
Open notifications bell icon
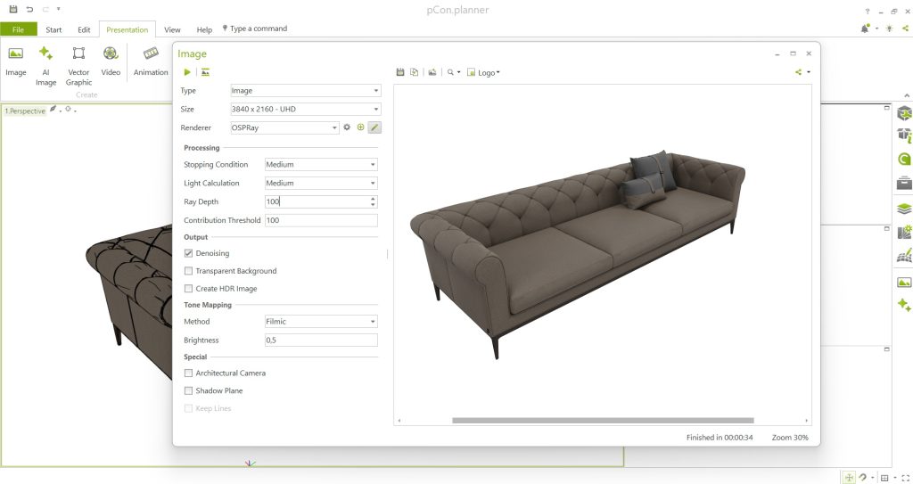865,28
